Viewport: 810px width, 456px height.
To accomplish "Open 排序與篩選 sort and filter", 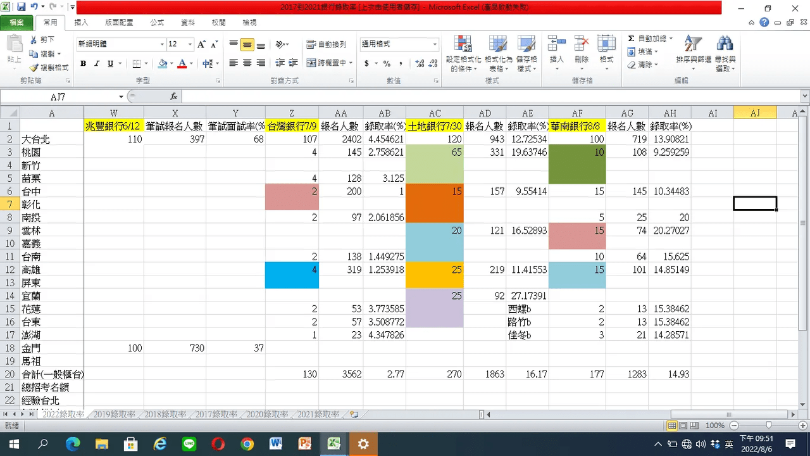I will 694,53.
